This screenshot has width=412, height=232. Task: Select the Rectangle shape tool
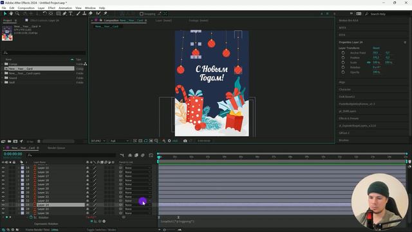59,14
